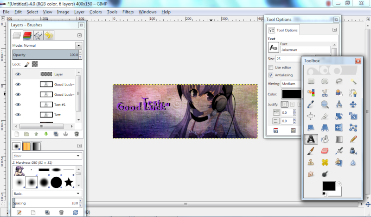
Task: Click the text Size input field
Action: (288, 59)
